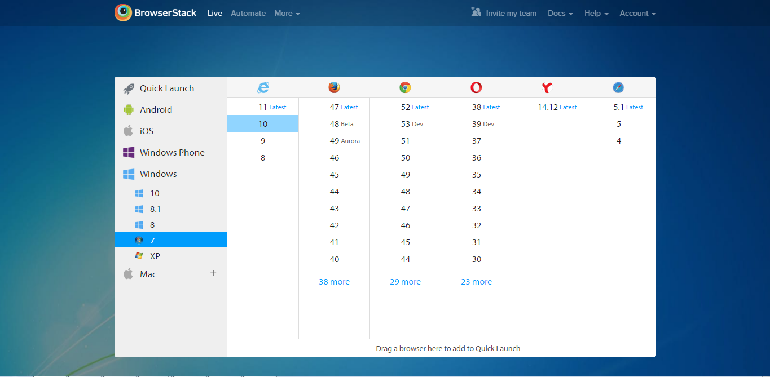
Task: Select the Opera browser icon
Action: (476, 87)
